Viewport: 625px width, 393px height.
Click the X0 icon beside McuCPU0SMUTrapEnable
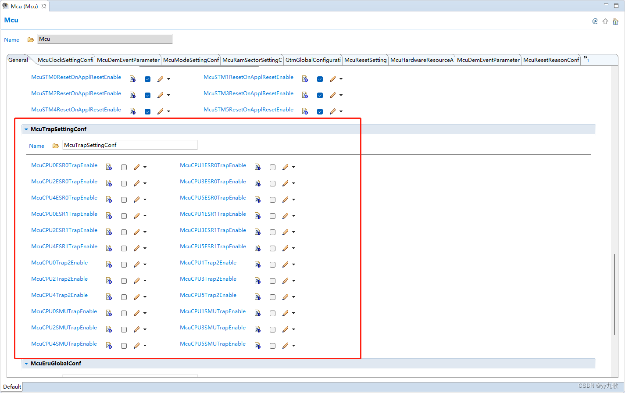coord(109,313)
